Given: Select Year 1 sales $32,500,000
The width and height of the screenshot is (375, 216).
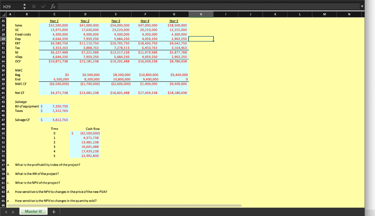Looking at the screenshot, I should click(58, 25).
